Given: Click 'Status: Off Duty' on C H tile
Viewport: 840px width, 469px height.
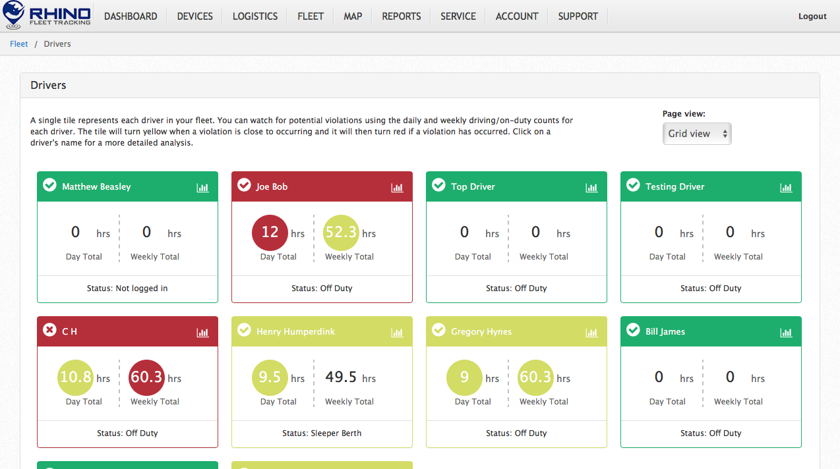Looking at the screenshot, I should pos(127,433).
